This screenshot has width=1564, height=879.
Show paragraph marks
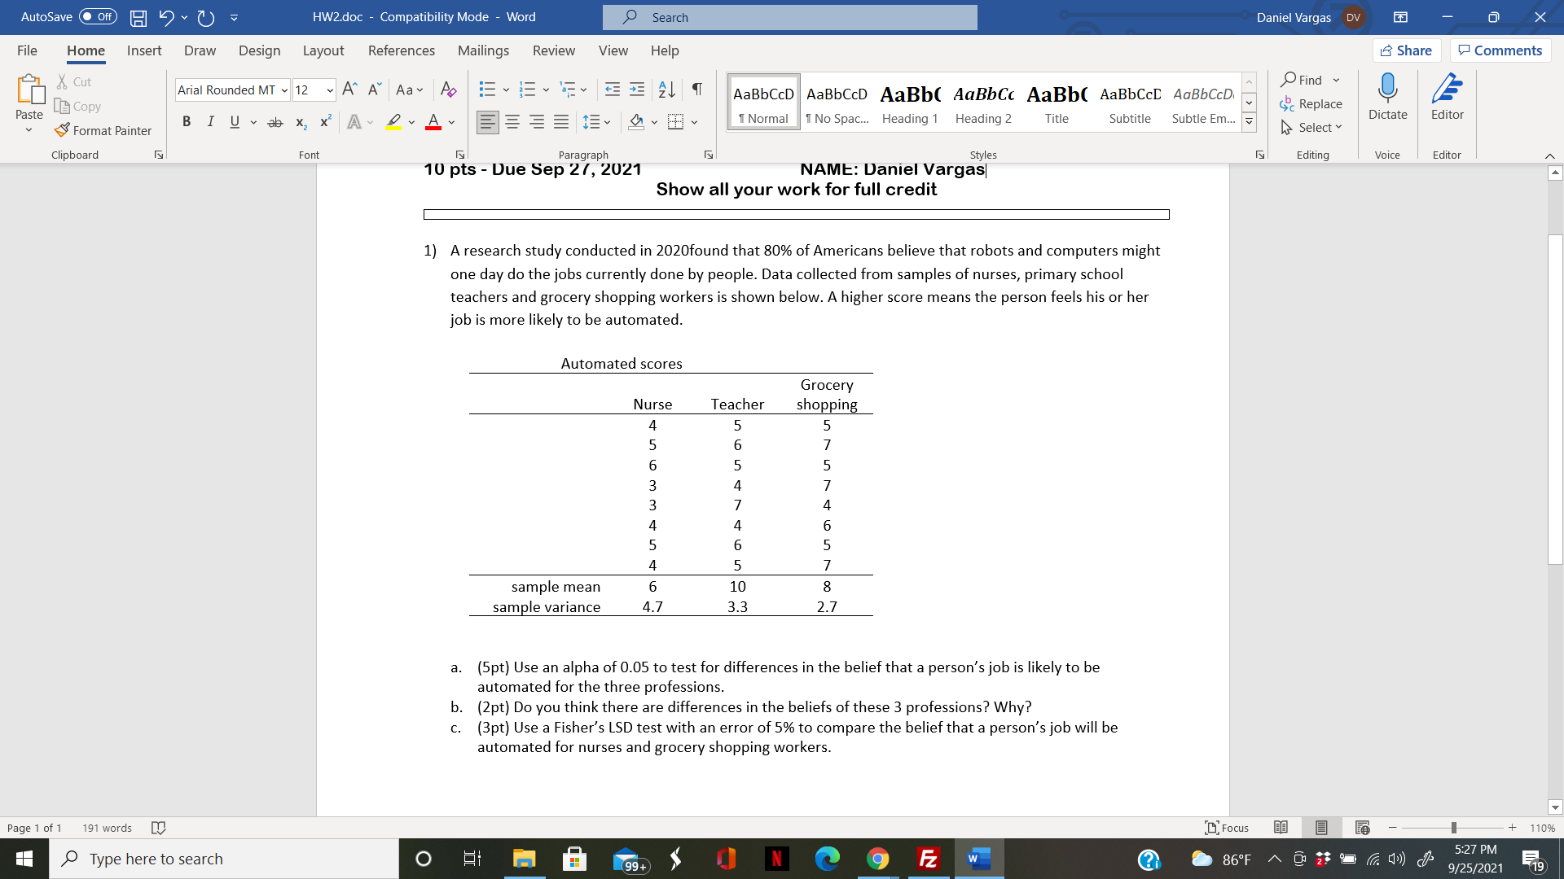[x=696, y=90]
